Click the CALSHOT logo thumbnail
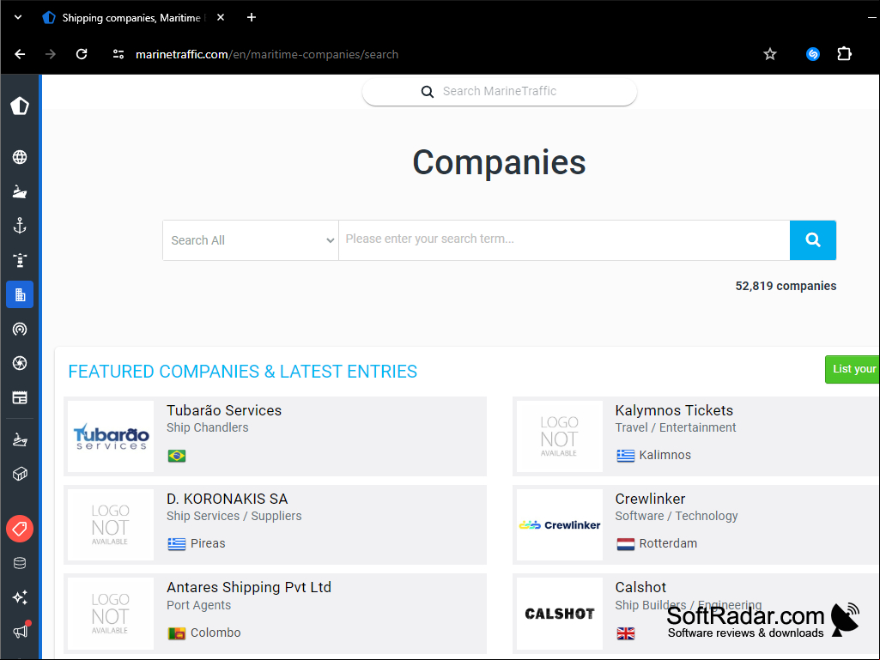Image resolution: width=880 pixels, height=660 pixels. (x=560, y=614)
